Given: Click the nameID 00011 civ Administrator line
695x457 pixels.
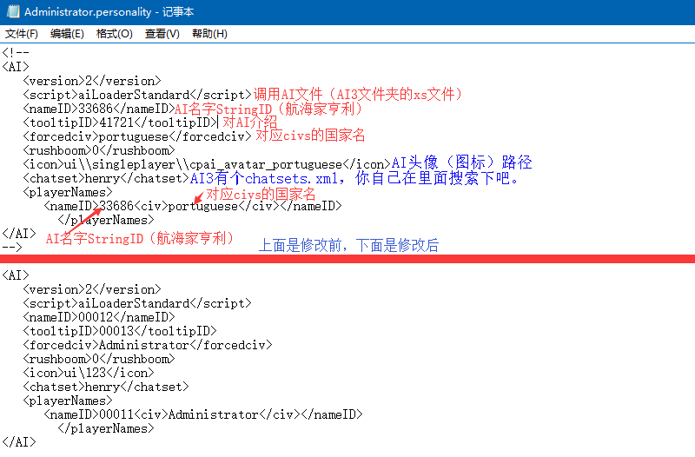Looking at the screenshot, I should point(203,414).
